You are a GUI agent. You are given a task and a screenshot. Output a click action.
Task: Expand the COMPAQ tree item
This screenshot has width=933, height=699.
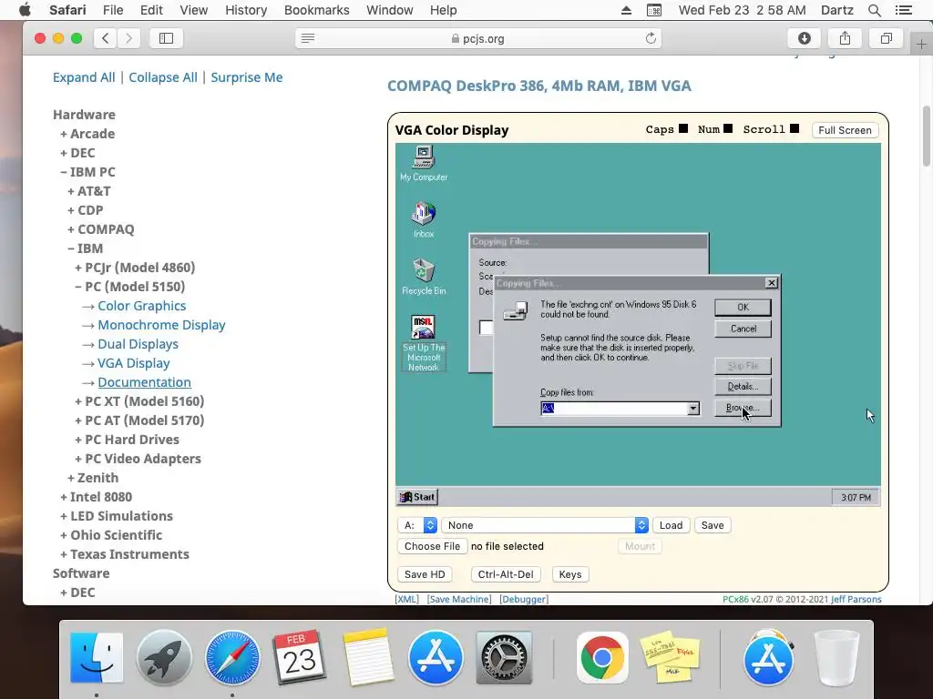click(100, 228)
